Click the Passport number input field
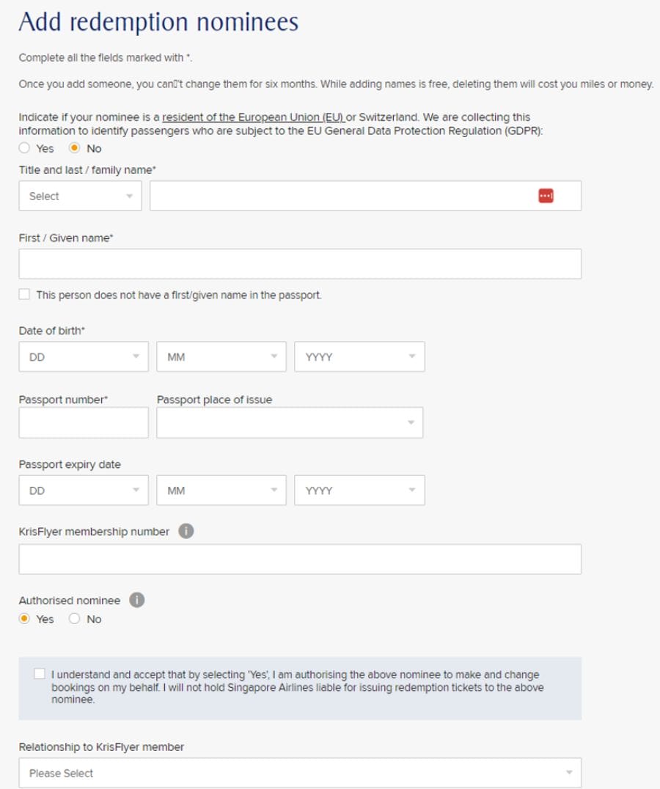Viewport: 660px width, 789px height. pyautogui.click(x=83, y=422)
